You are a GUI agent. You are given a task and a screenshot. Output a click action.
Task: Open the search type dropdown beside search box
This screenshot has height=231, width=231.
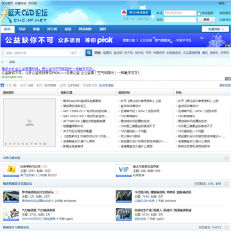tap(76, 53)
